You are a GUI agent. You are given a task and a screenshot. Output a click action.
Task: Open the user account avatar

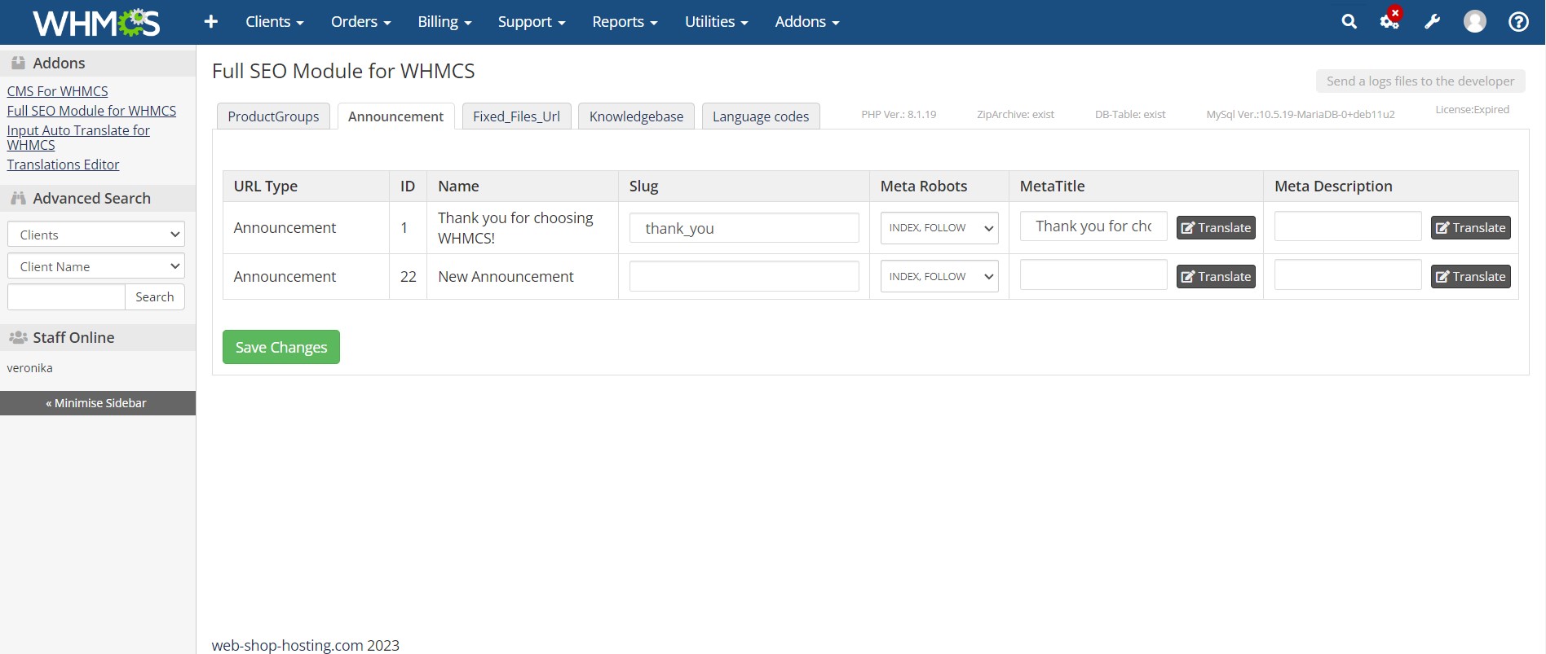tap(1475, 22)
